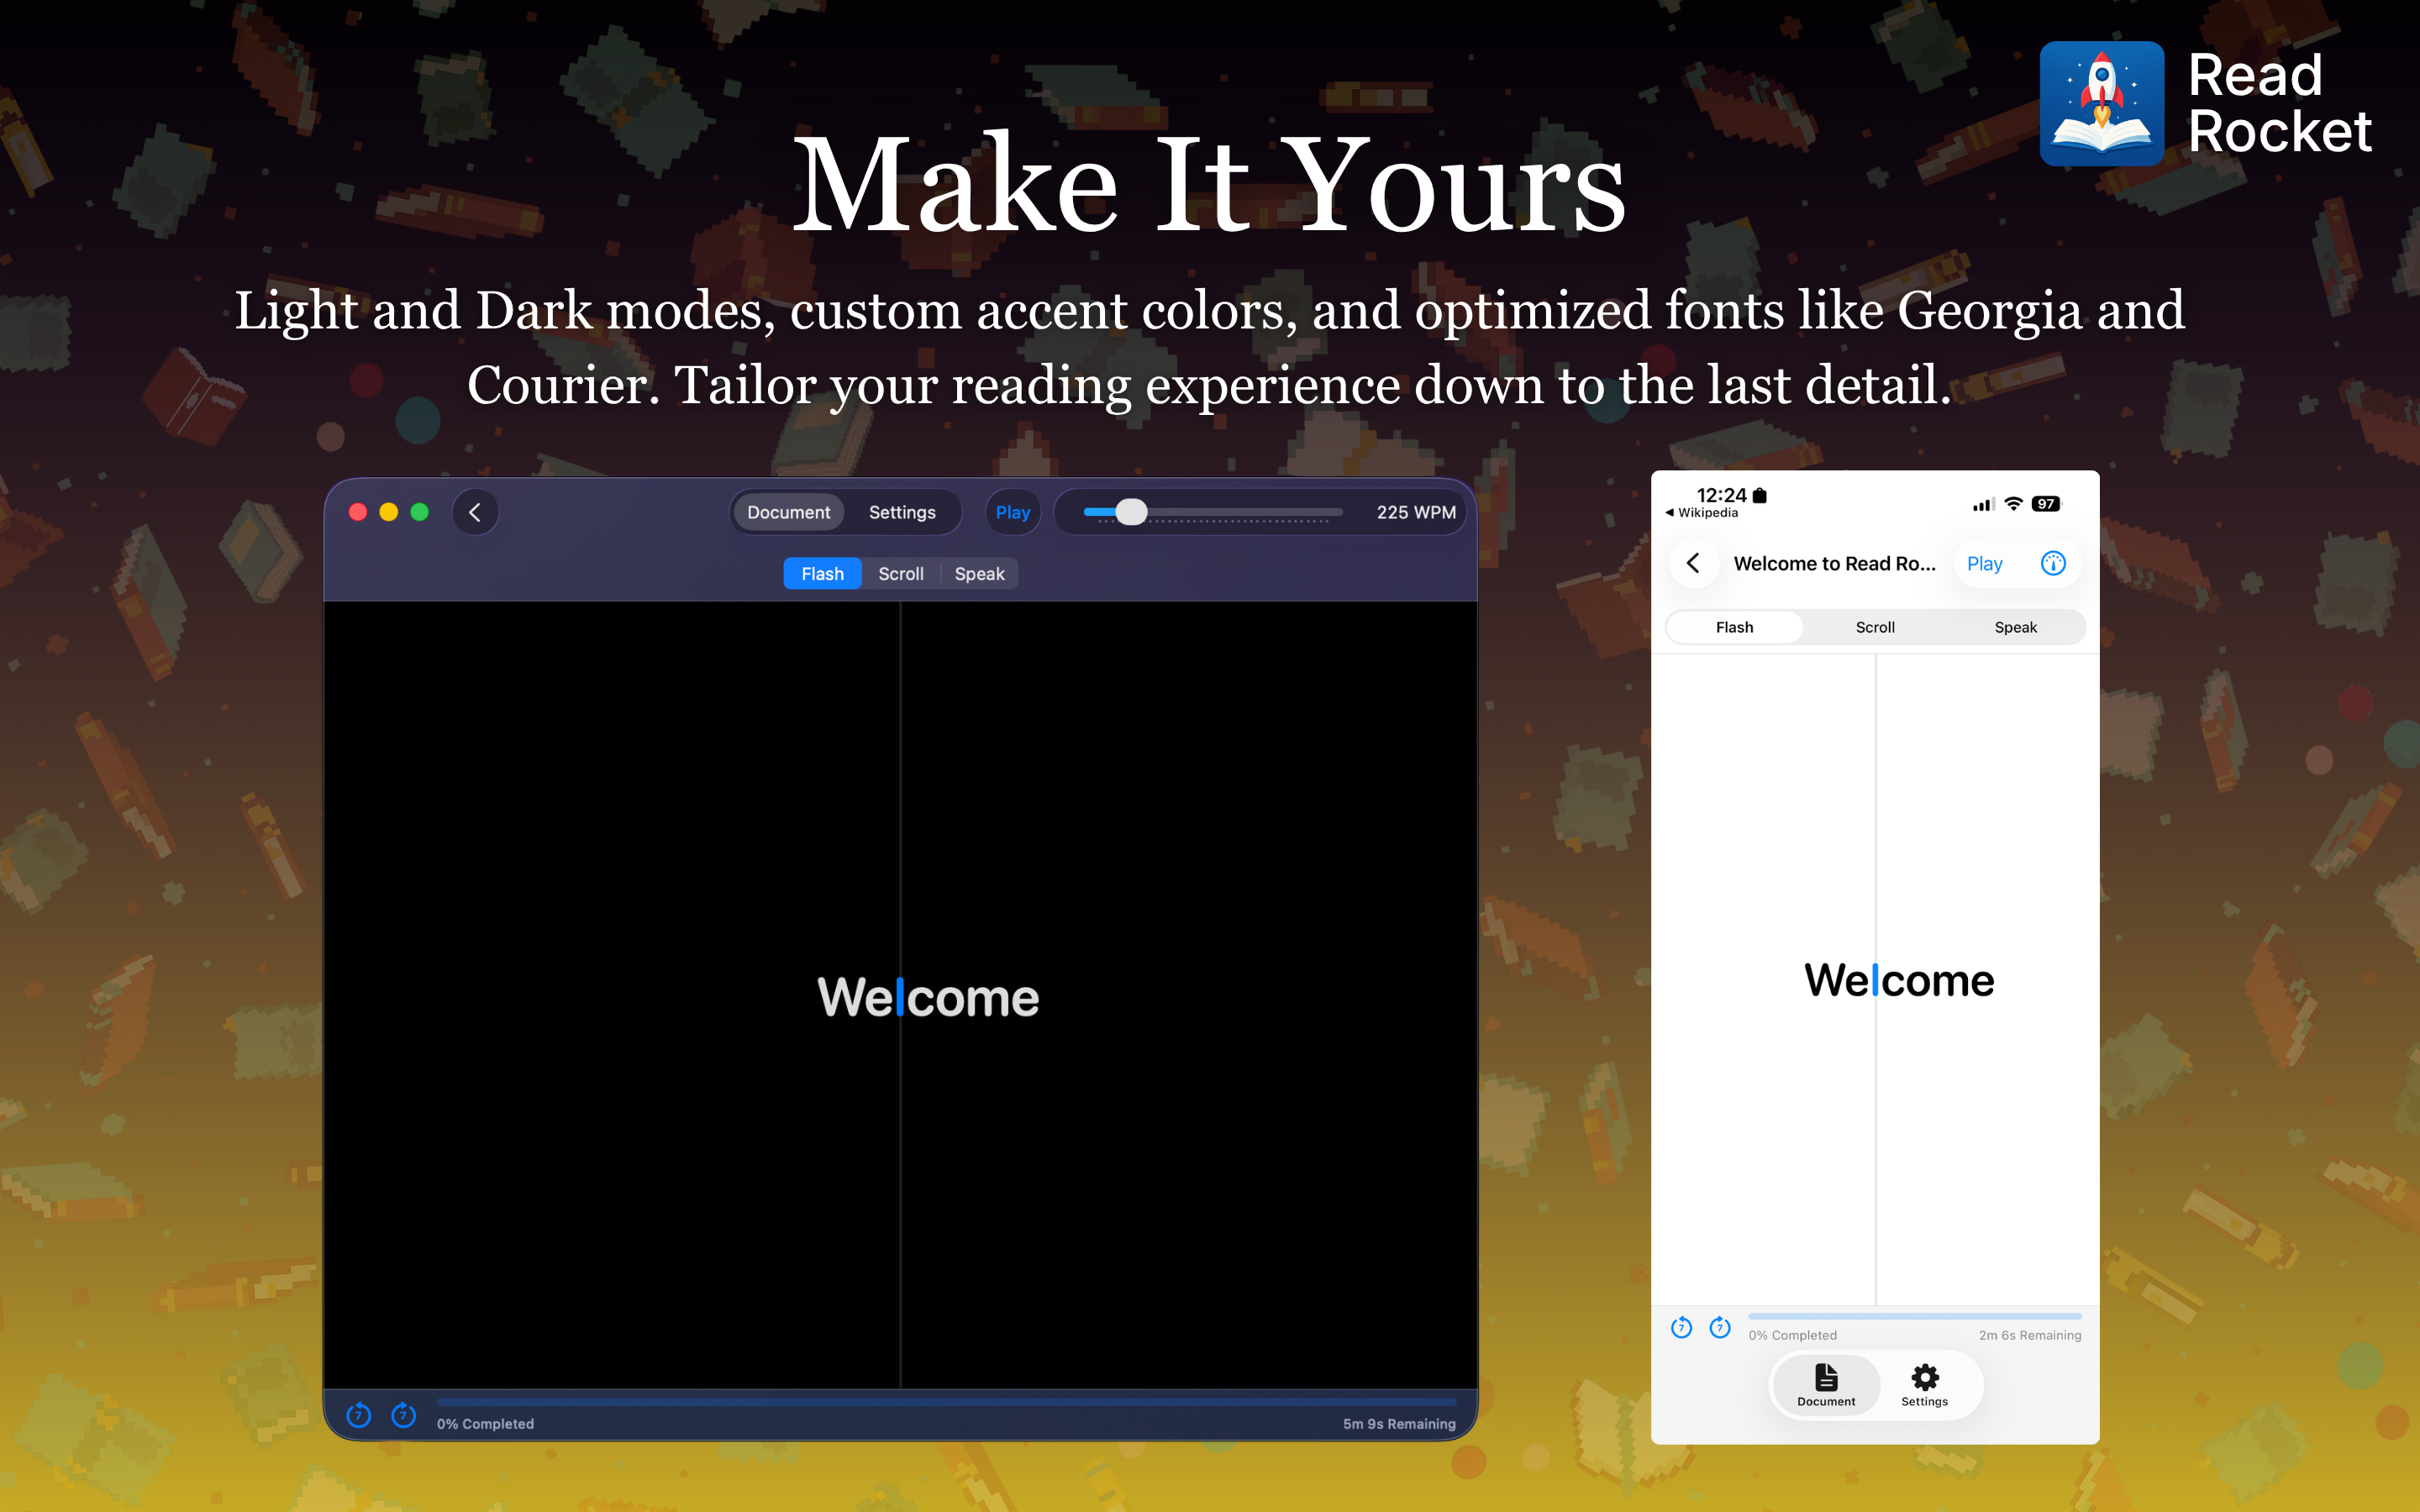Tap rewind 7 seconds icon on phone
The image size is (2420, 1512).
tap(1682, 1327)
